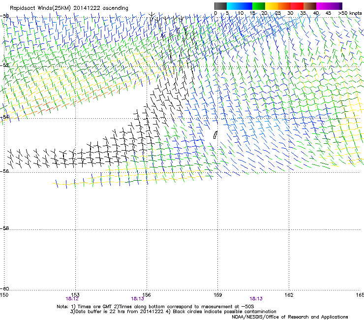The height and width of the screenshot is (320, 364).
Task: Click the -58 latitude label
Action: (4, 228)
